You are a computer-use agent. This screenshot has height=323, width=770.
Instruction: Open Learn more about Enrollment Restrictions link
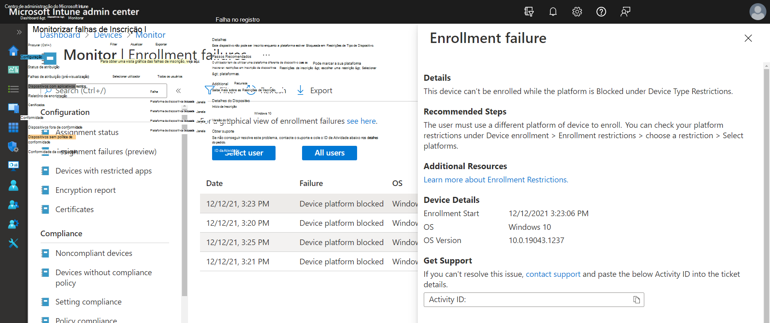(496, 180)
